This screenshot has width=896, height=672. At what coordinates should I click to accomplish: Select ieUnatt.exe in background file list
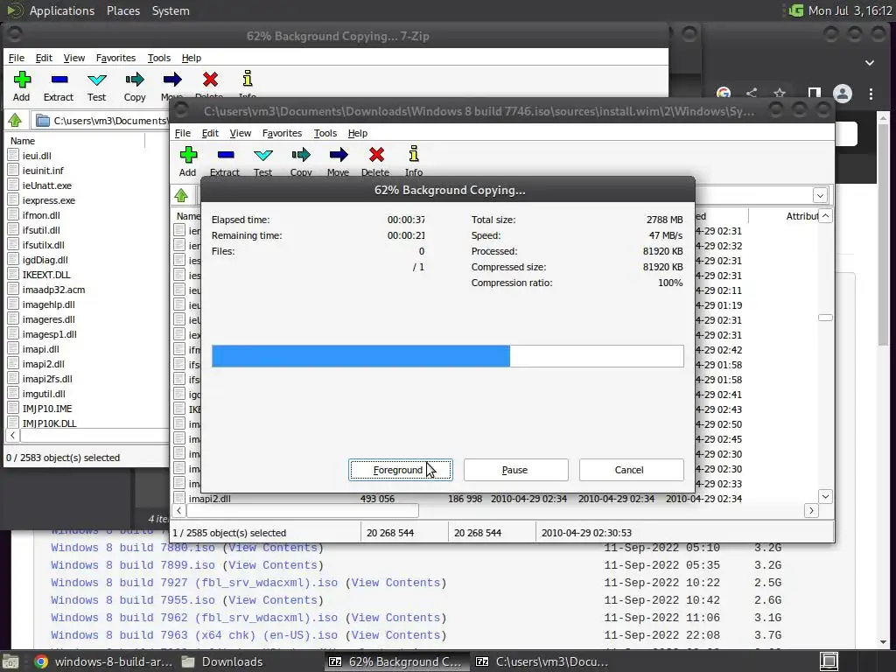tap(47, 185)
